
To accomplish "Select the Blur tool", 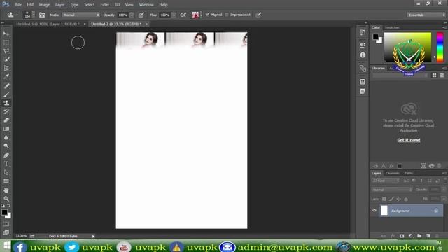I will pyautogui.click(x=6, y=137).
